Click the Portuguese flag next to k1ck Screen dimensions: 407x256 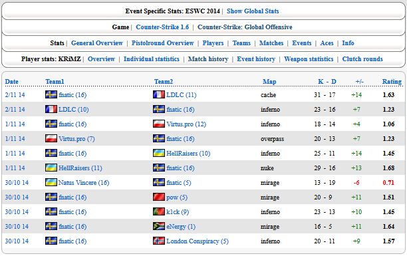pos(159,211)
